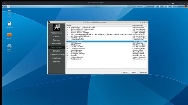The image size is (188, 105).
Task: Click the date and time in panel
Action: point(138,6)
